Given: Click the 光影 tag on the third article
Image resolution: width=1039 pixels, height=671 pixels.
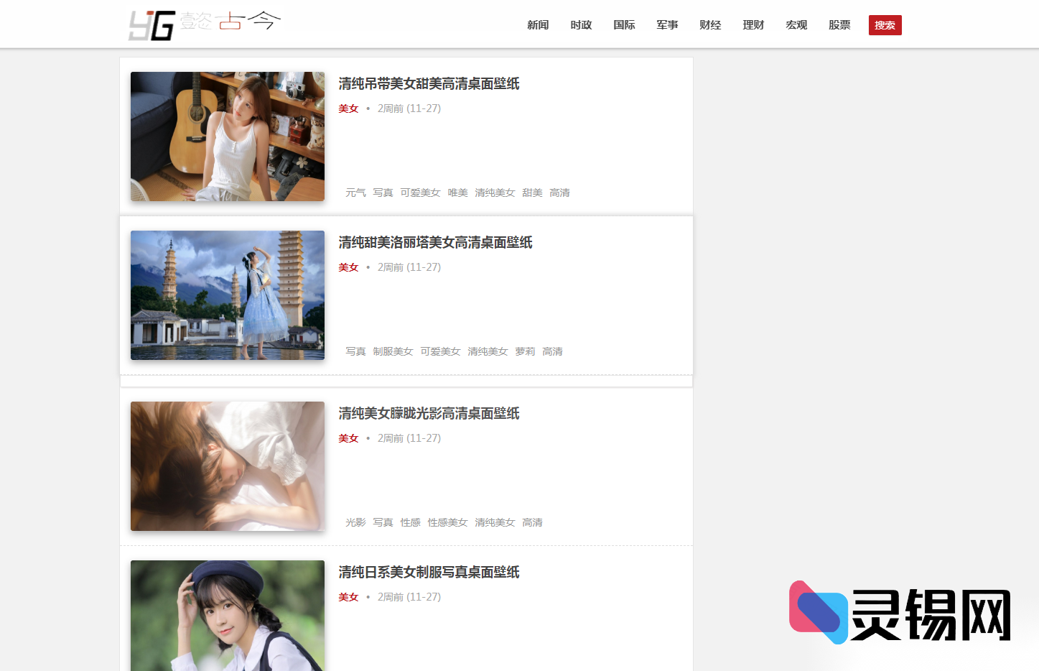Looking at the screenshot, I should (355, 522).
